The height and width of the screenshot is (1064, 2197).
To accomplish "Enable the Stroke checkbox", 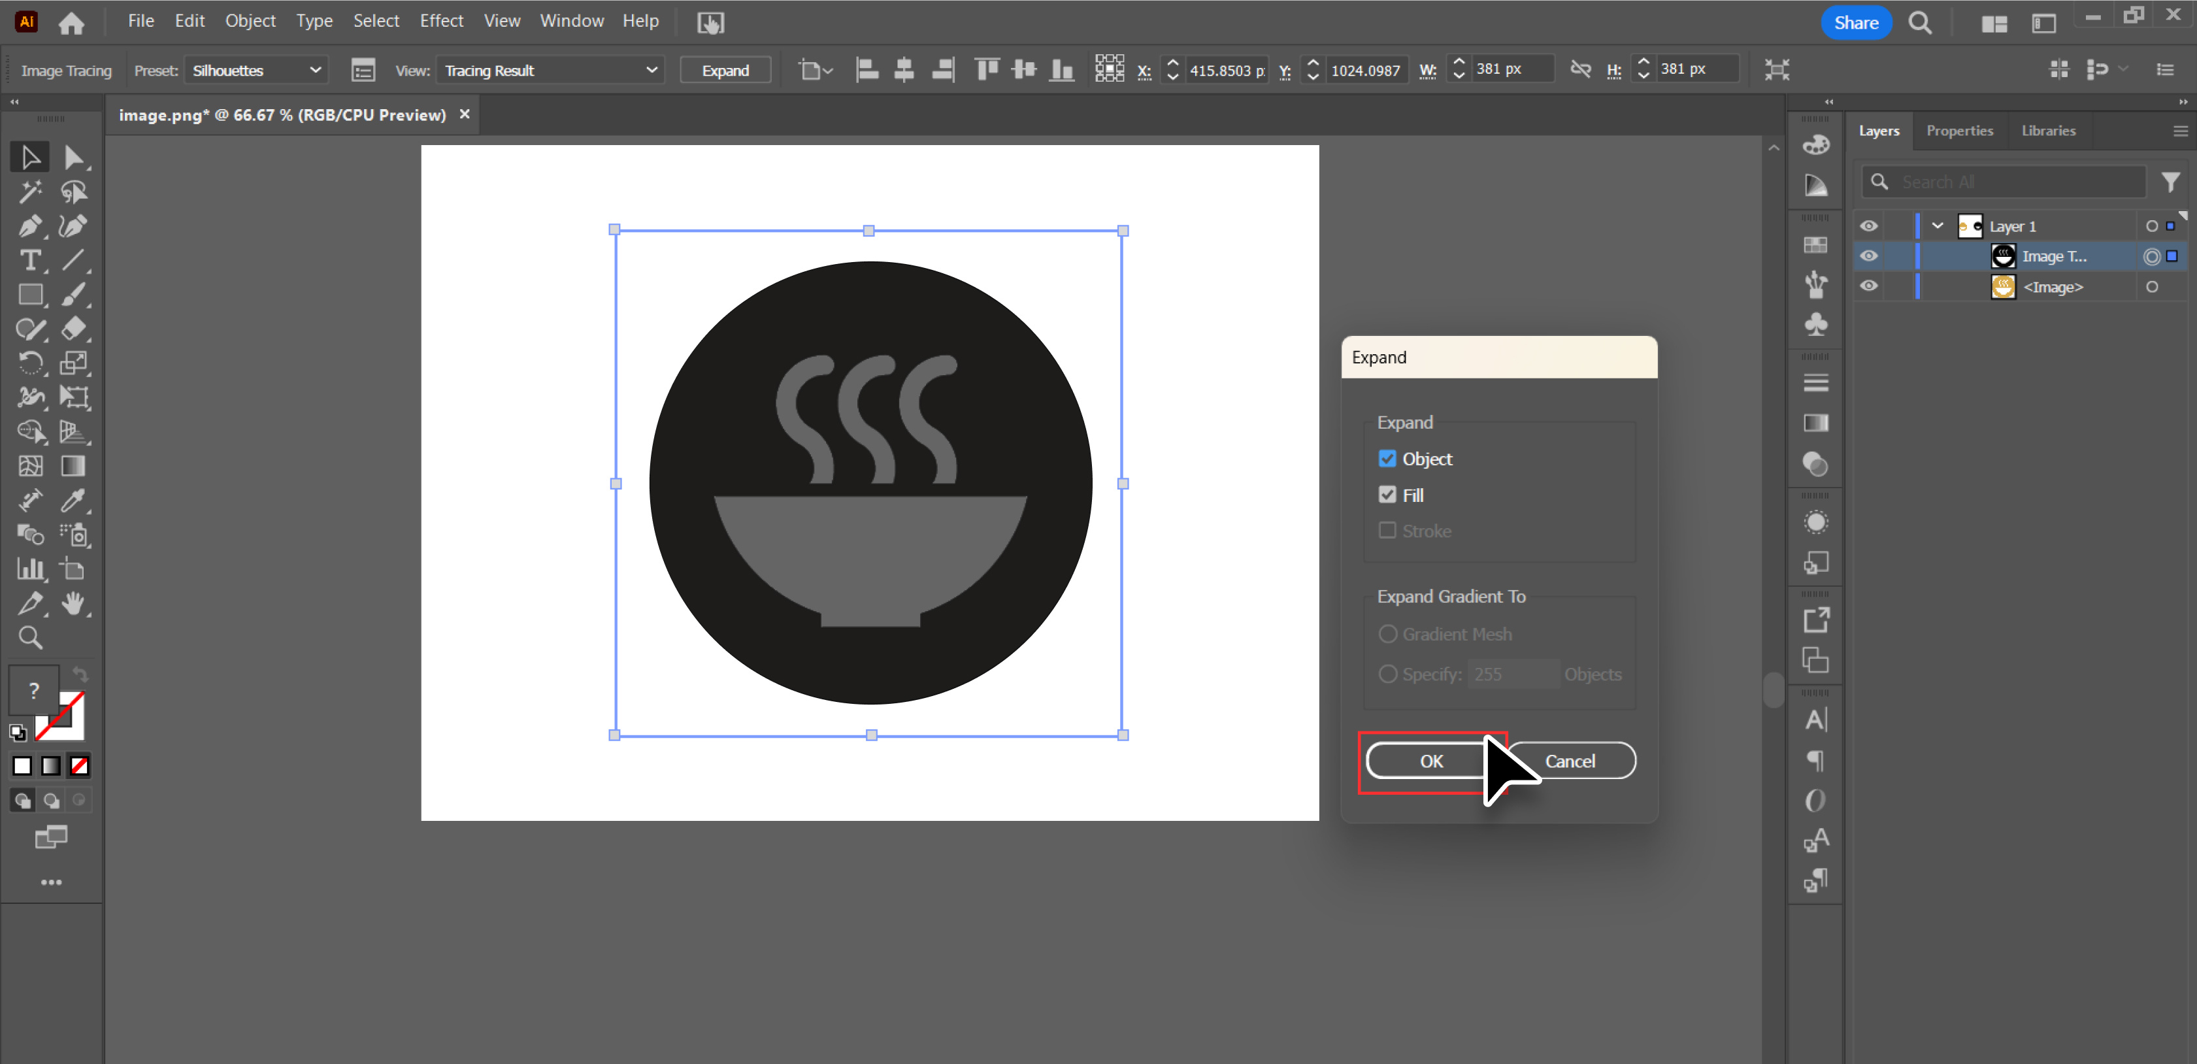I will (x=1387, y=530).
